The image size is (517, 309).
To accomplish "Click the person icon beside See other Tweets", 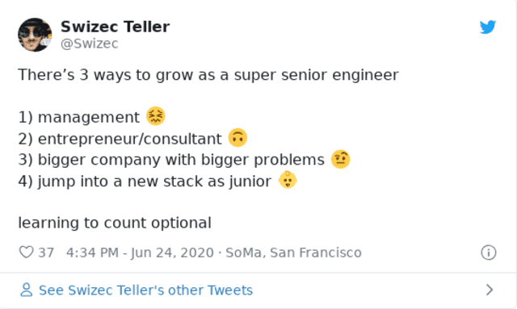I will [x=26, y=290].
